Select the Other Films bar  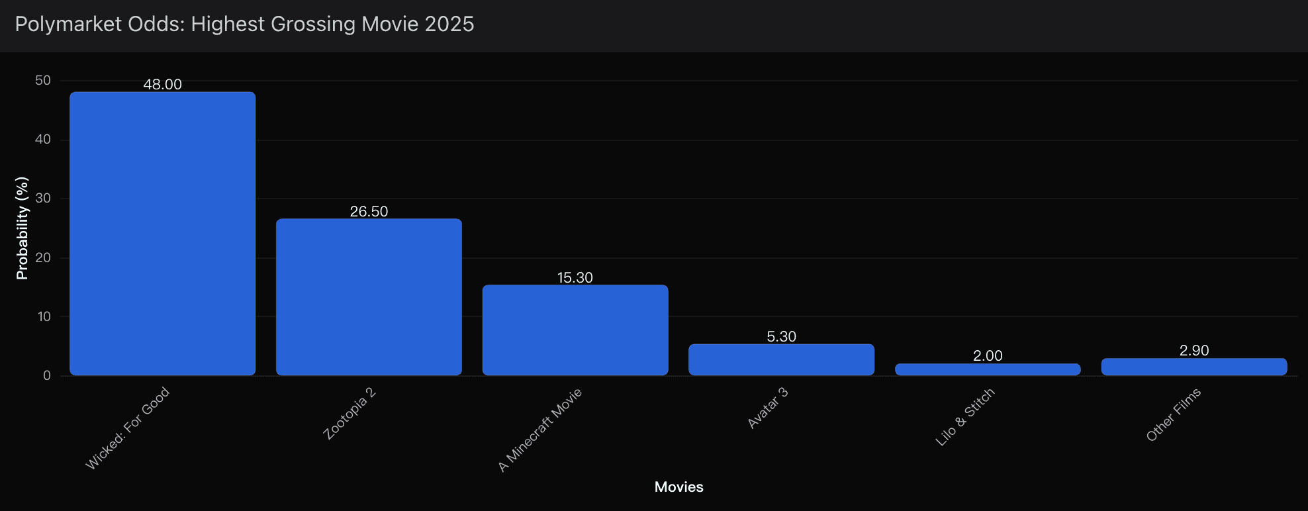(1194, 367)
